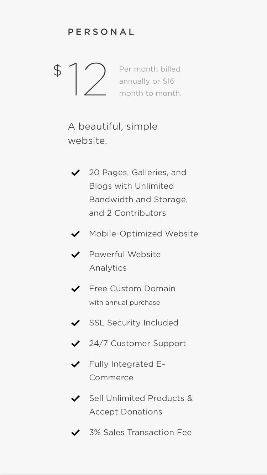Viewport: 267px width, 475px height.
Task: Click 'Free Custom Domain' feature text
Action: [x=132, y=289]
